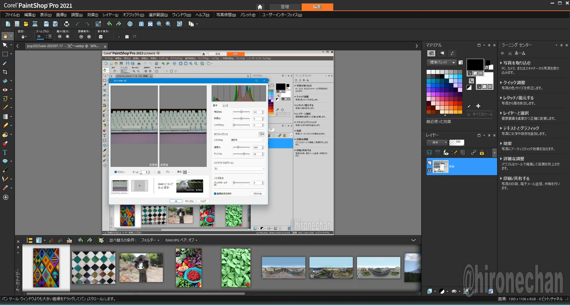The height and width of the screenshot is (305, 570).
Task: Click the Save icon in toolbar
Action: (46, 24)
